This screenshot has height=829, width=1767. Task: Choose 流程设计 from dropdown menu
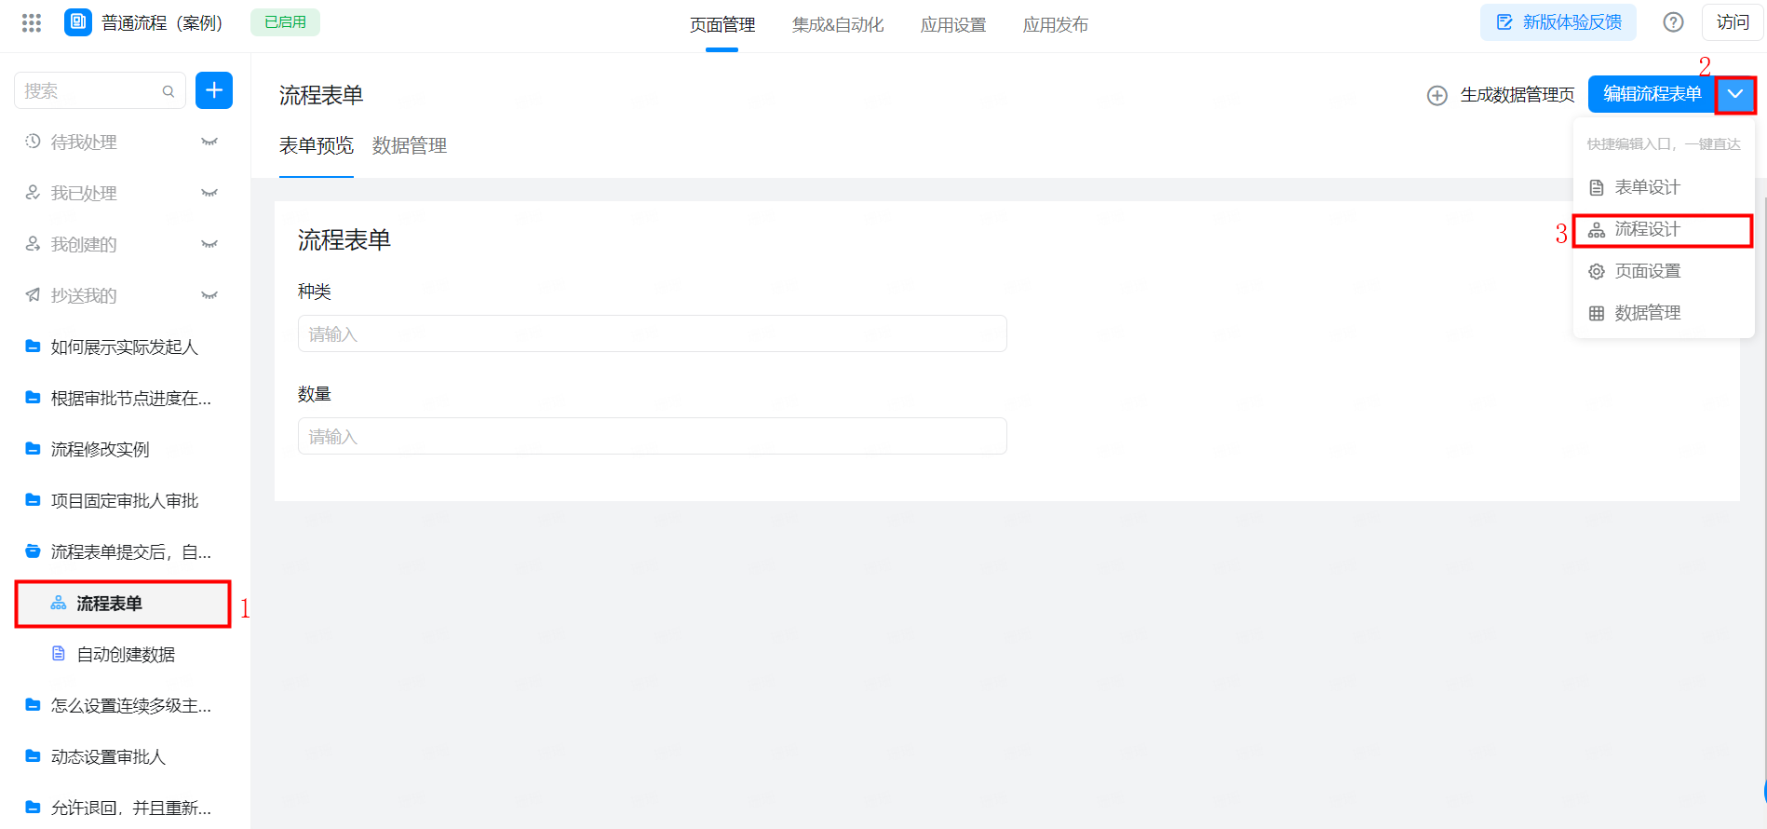(1664, 229)
